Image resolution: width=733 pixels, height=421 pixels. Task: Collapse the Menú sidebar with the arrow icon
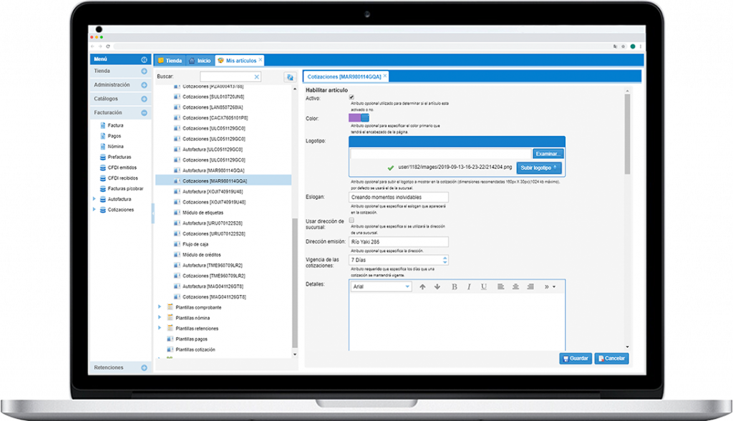(x=144, y=59)
